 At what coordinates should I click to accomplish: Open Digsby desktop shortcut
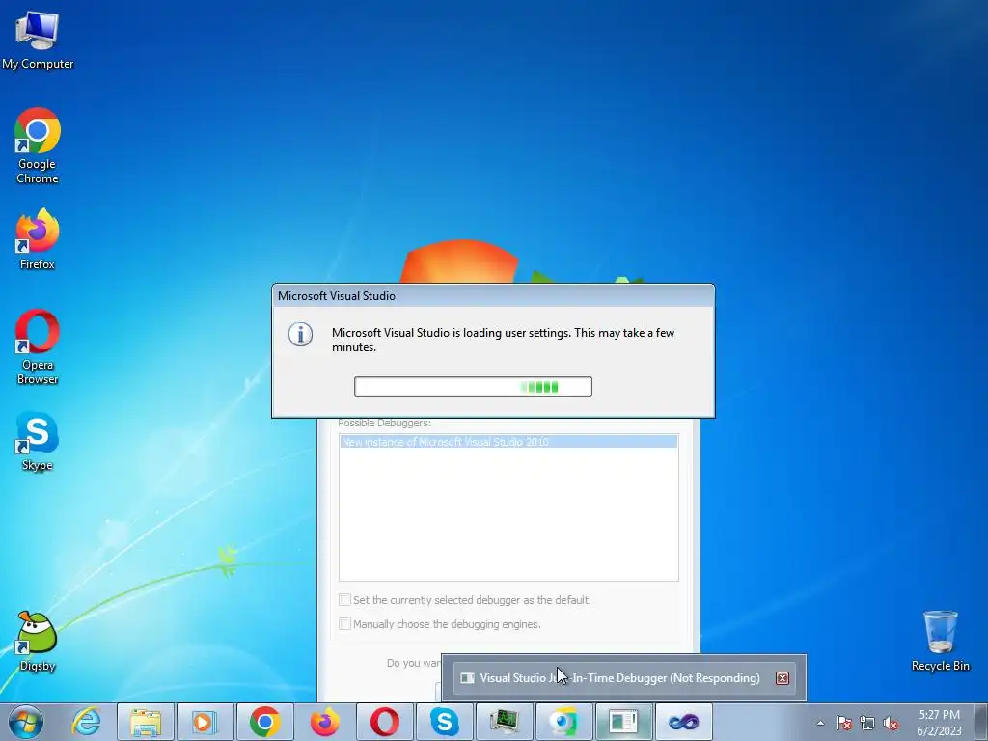pos(38,642)
